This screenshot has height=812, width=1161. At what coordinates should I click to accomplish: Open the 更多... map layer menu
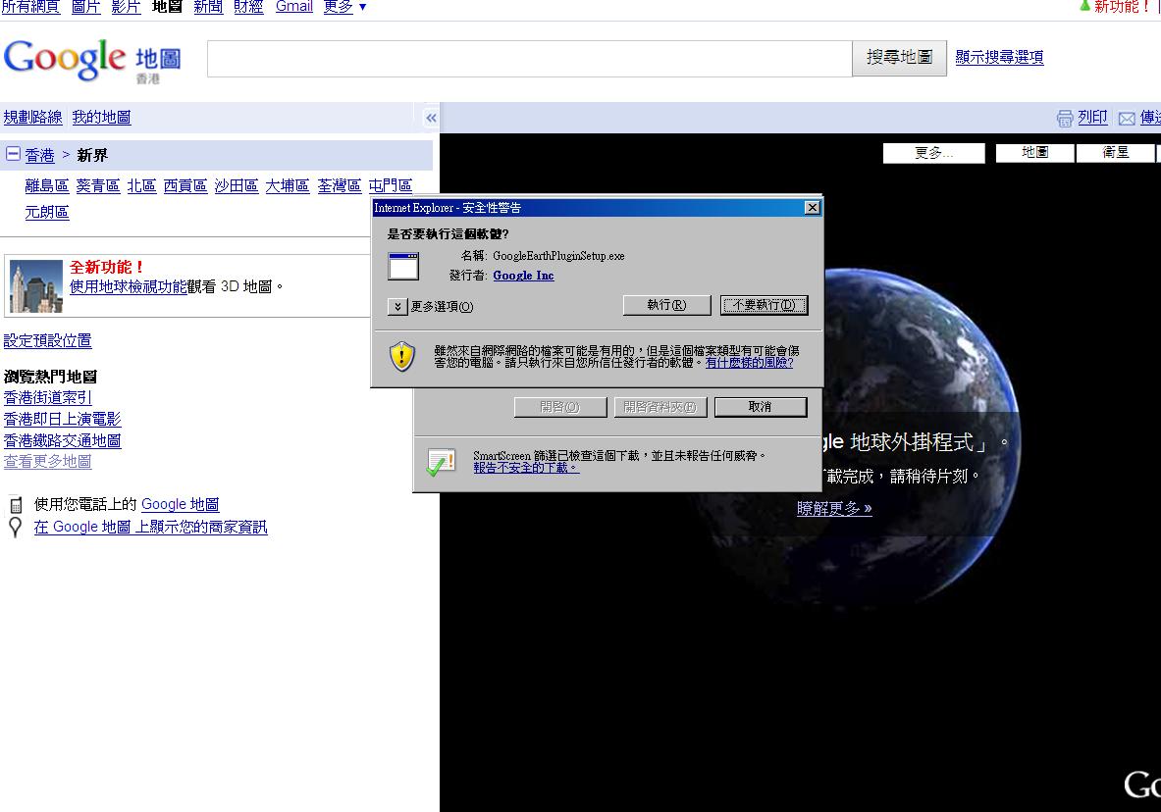pos(933,152)
